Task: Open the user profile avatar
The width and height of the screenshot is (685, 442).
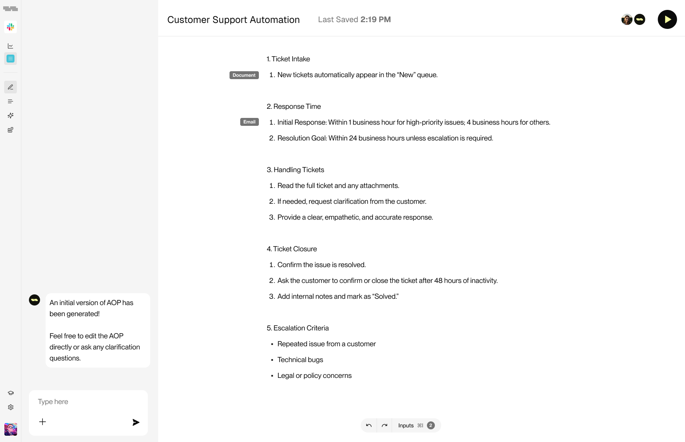Action: (11, 429)
